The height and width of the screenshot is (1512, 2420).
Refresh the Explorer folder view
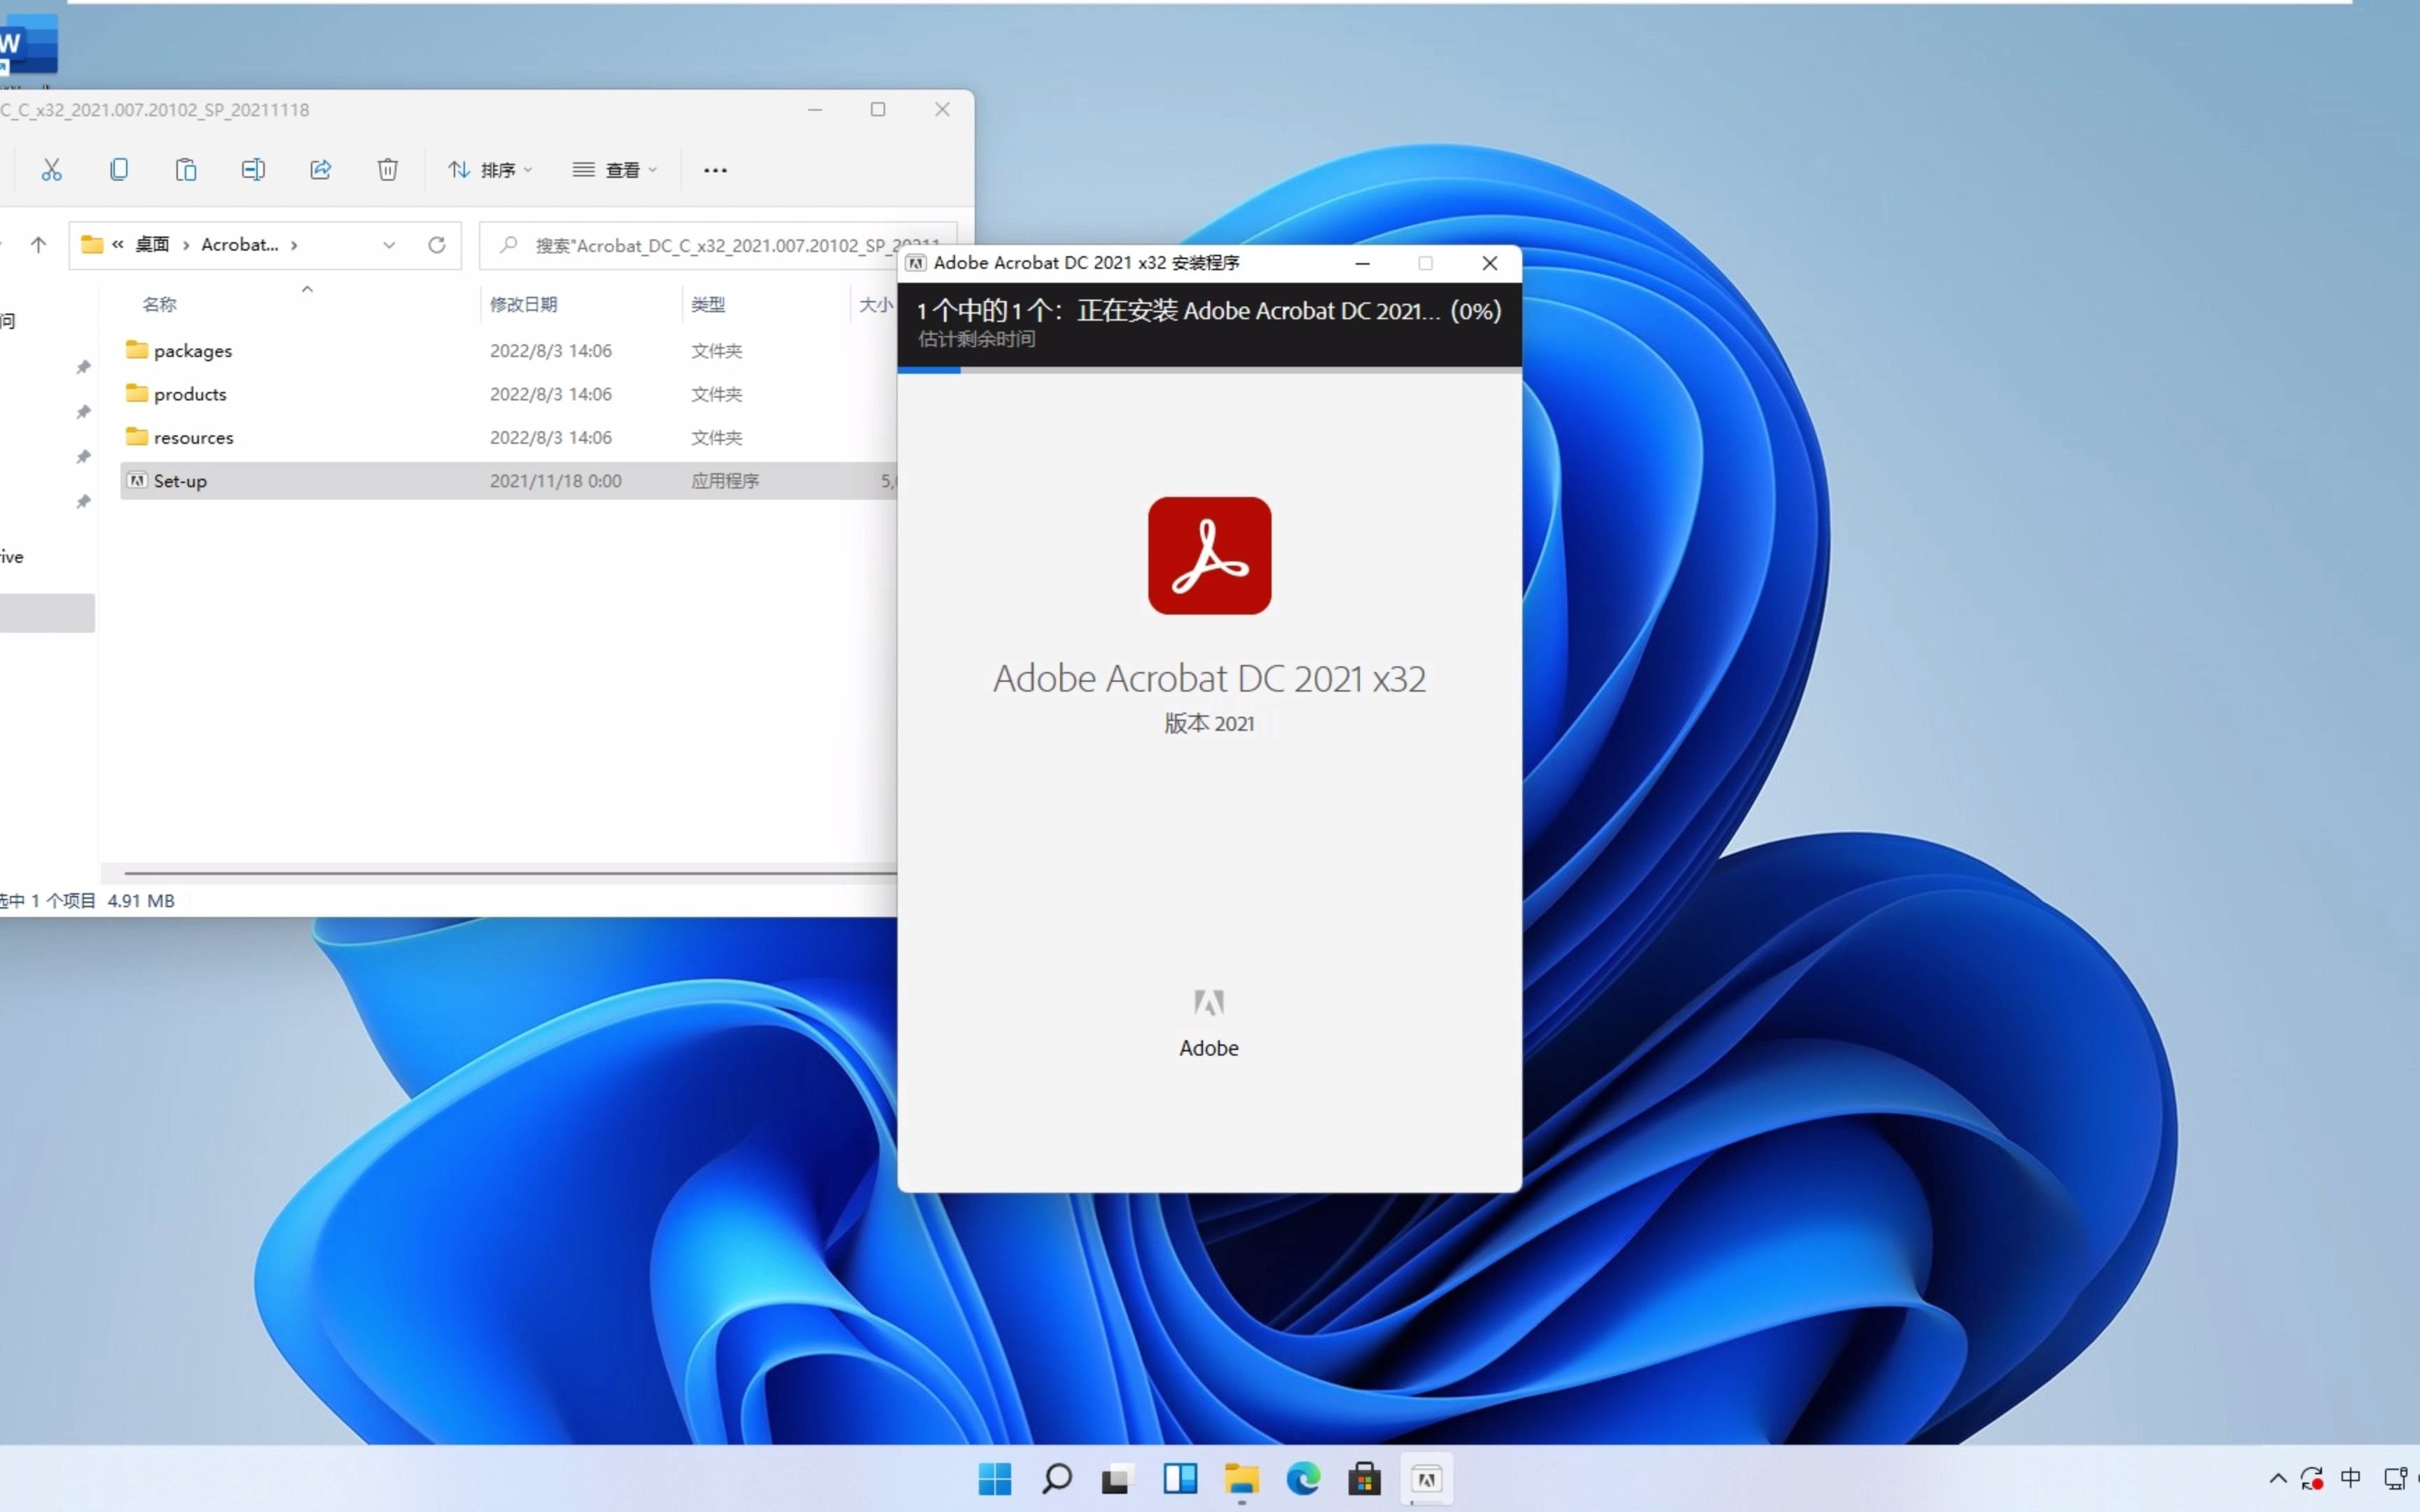[x=437, y=245]
